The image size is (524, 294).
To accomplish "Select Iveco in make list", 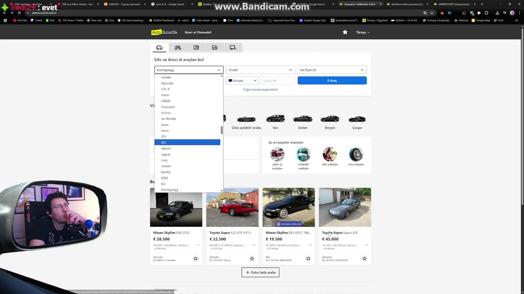I will (x=187, y=131).
